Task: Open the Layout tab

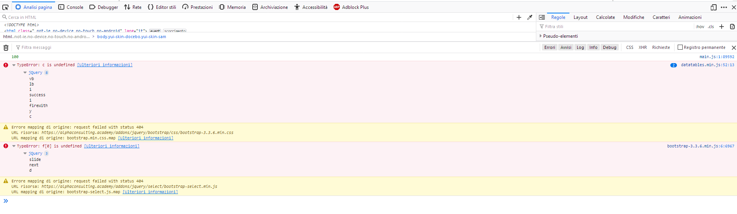Action: 580,17
